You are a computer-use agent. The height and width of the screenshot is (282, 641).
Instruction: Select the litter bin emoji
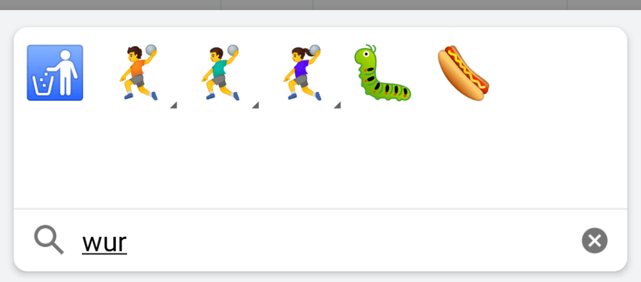[x=55, y=73]
